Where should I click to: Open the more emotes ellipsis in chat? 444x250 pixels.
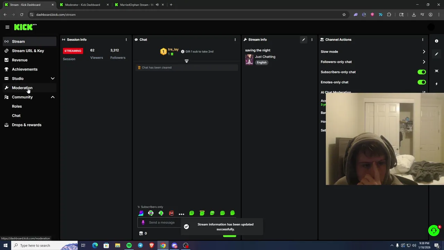[x=181, y=214]
